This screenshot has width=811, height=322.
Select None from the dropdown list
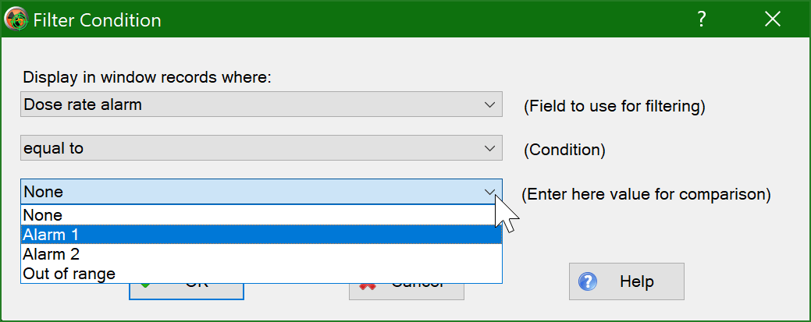coord(261,215)
